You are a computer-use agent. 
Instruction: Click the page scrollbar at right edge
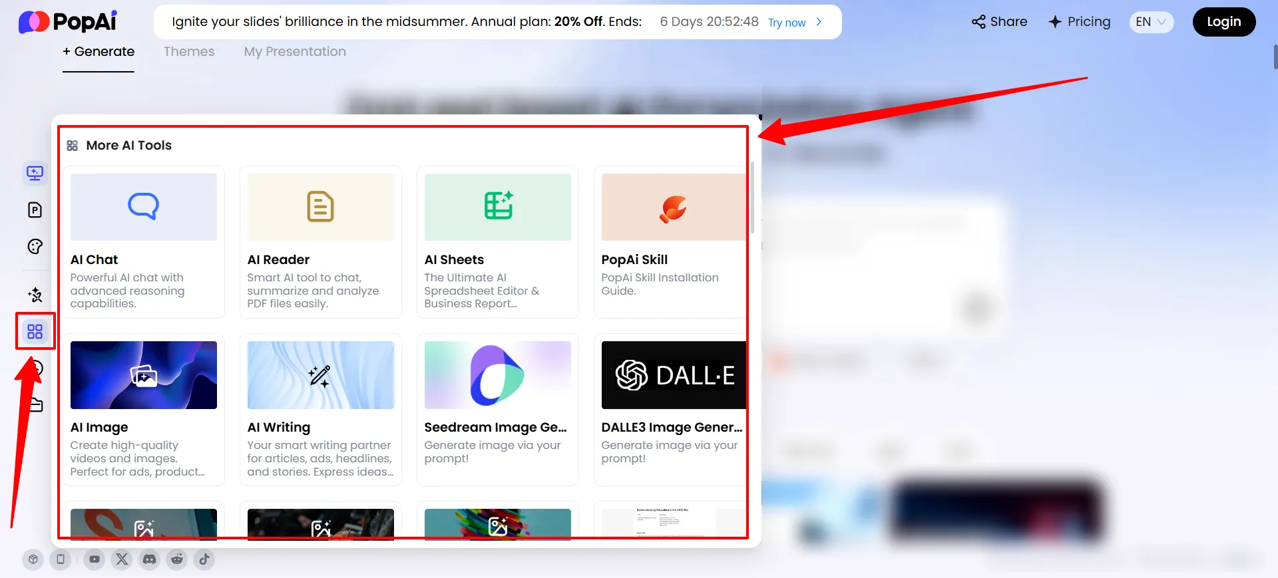tap(1275, 57)
